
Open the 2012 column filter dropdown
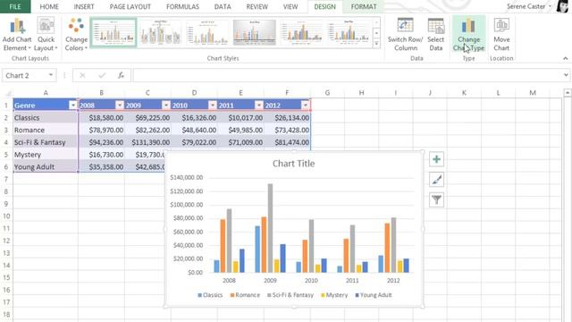tap(306, 106)
